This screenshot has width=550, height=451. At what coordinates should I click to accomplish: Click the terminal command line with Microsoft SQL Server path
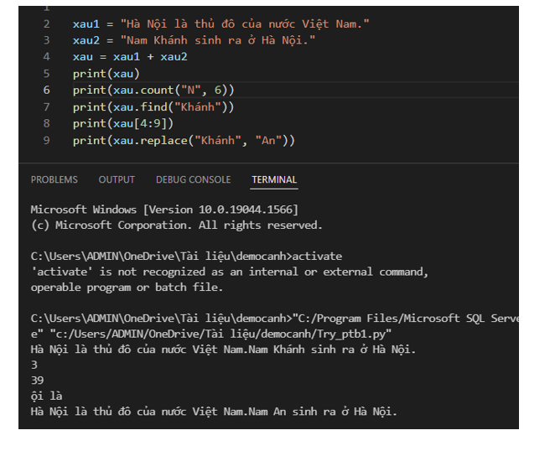275,319
